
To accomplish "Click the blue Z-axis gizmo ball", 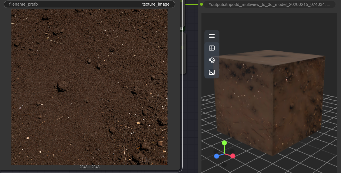I will click(217, 156).
